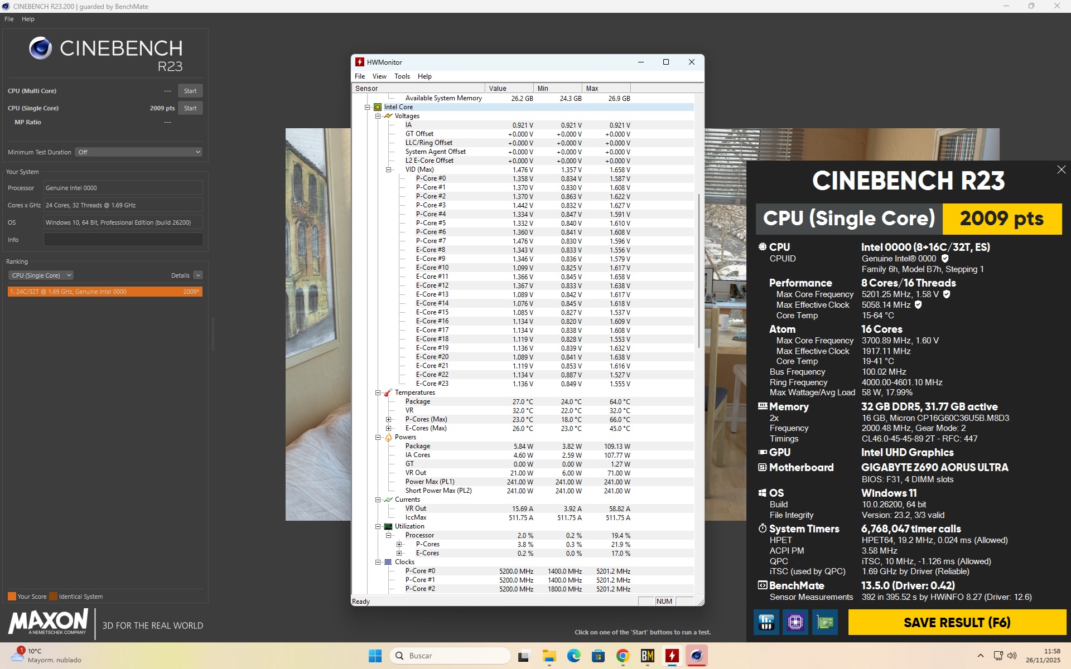Click the empty Info input field
1071x669 pixels.
(123, 240)
